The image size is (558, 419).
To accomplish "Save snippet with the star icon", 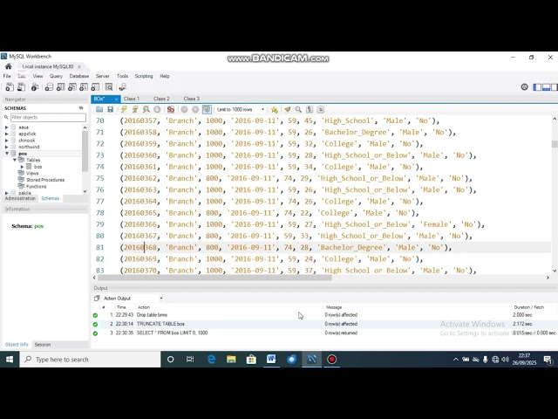I will coord(274,109).
